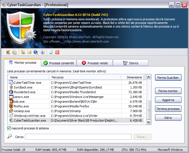Sort by the Nome column header
The width and height of the screenshot is (189, 153).
click(x=29, y=77)
